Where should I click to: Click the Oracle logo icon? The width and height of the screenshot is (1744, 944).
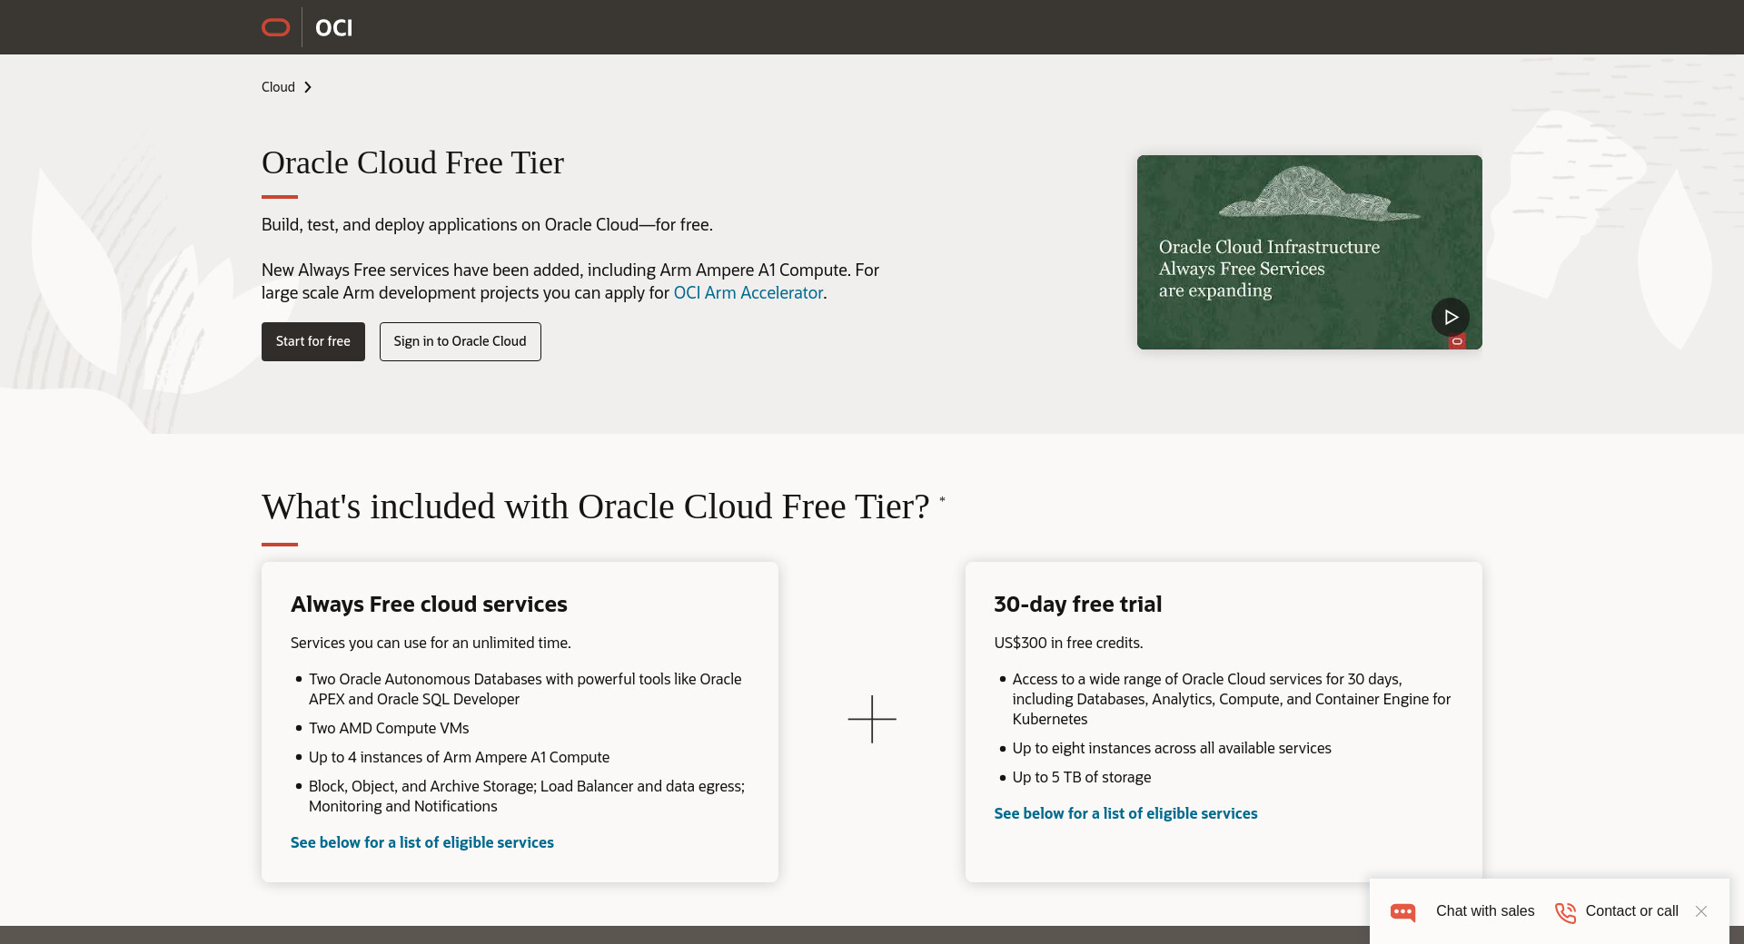point(276,27)
